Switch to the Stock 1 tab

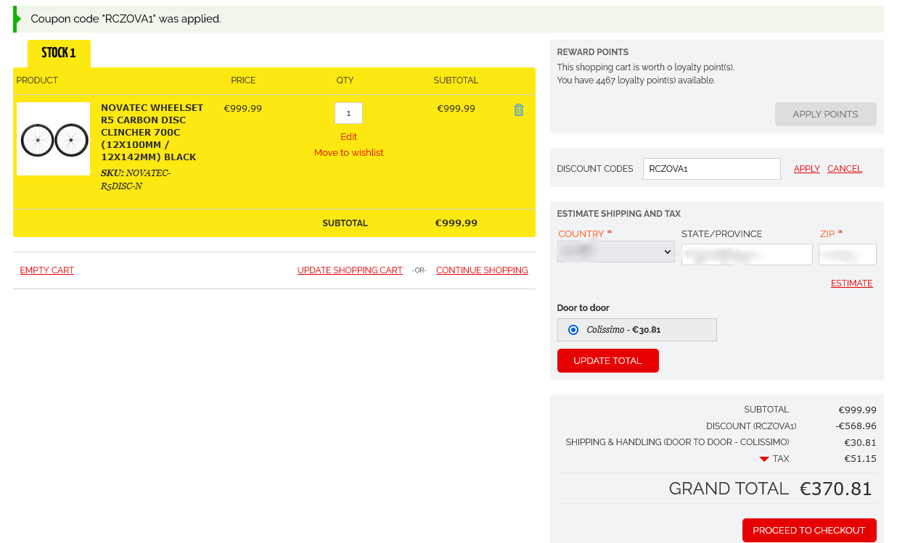(x=59, y=53)
